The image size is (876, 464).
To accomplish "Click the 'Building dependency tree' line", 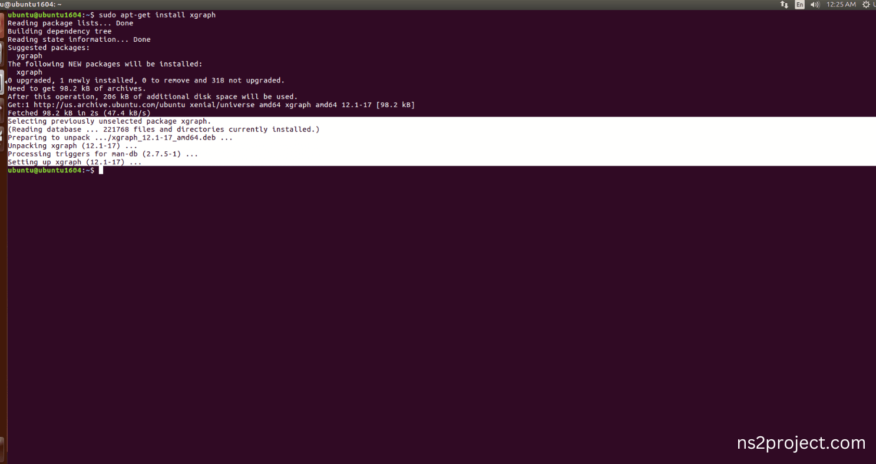I will click(59, 31).
